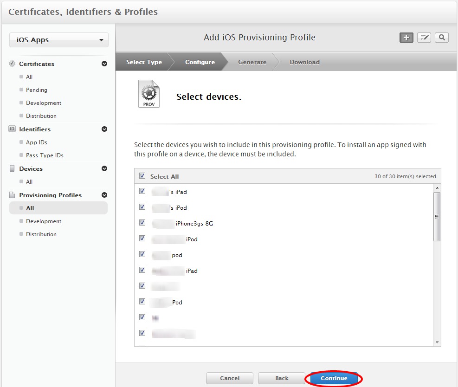Click the Identifiers ID icon
Viewport: 458px width, 387px height.
tap(12, 129)
